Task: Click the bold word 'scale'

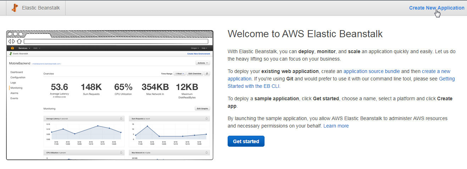Action: click(x=354, y=51)
